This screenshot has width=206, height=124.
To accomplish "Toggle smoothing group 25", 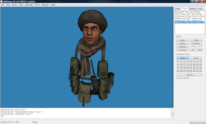I will pos(178,71).
